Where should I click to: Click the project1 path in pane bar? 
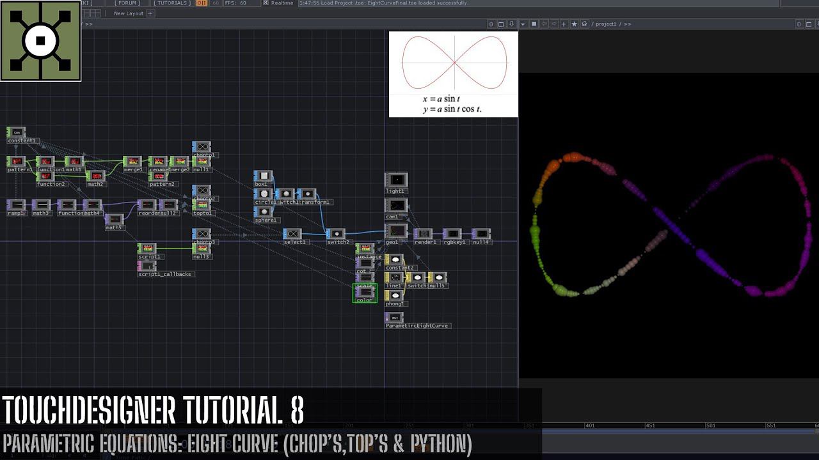click(607, 24)
